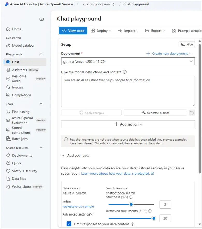The image size is (202, 229).
Task: Click the info icon in few shot notice
Action: [66, 139]
